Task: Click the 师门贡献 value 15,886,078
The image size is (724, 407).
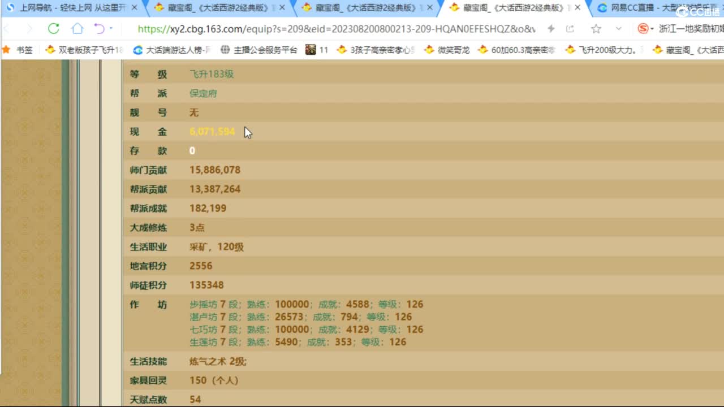Action: 215,170
